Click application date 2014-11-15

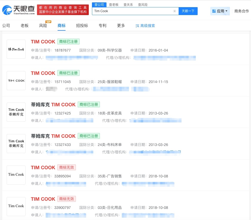tap(158, 82)
